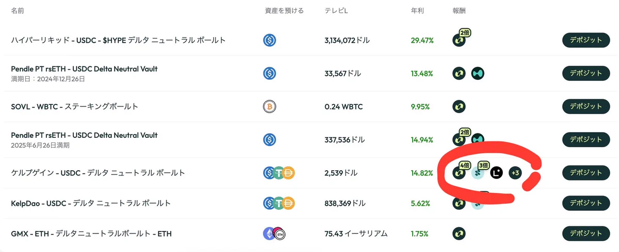
Task: Click the 14.94% APY value
Action: click(x=422, y=139)
